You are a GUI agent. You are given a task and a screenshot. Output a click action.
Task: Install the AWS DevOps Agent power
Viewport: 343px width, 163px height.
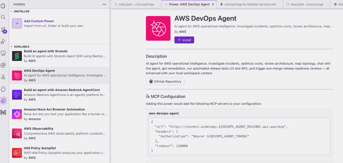click(x=184, y=40)
